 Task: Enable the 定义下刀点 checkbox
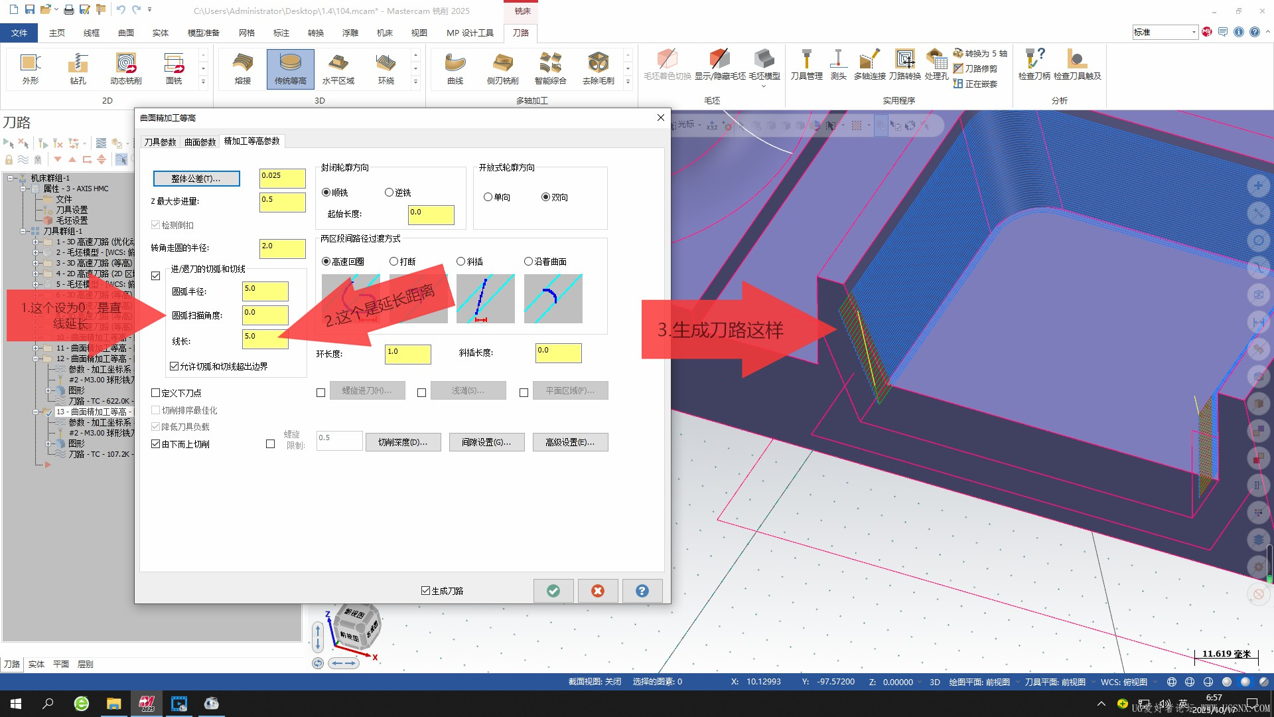[x=177, y=393]
